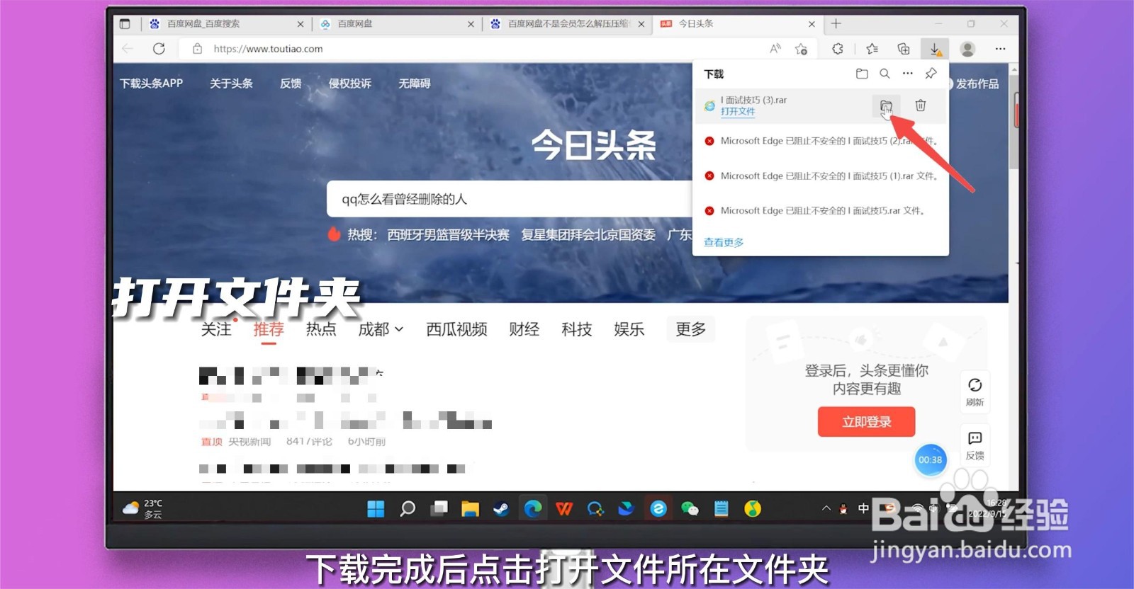This screenshot has width=1134, height=589.
Task: Show 面试技巧 (3).rar in folder
Action: pos(886,105)
